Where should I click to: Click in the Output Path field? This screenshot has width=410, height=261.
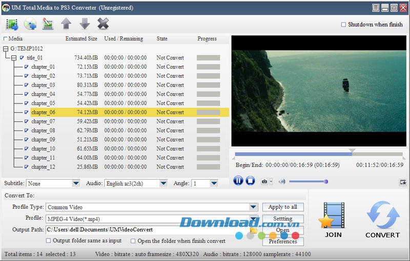click(148, 230)
